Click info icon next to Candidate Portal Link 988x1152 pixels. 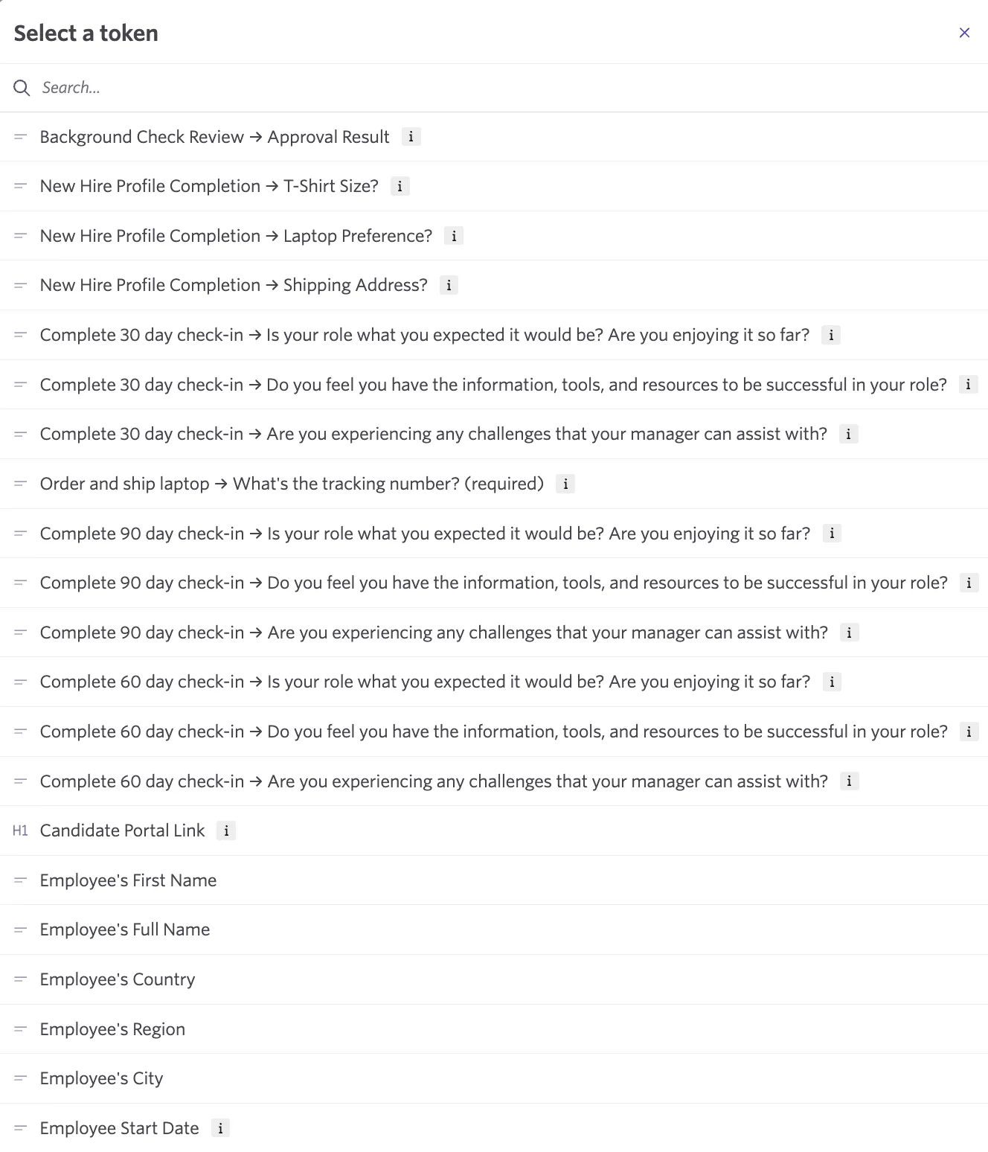[226, 831]
